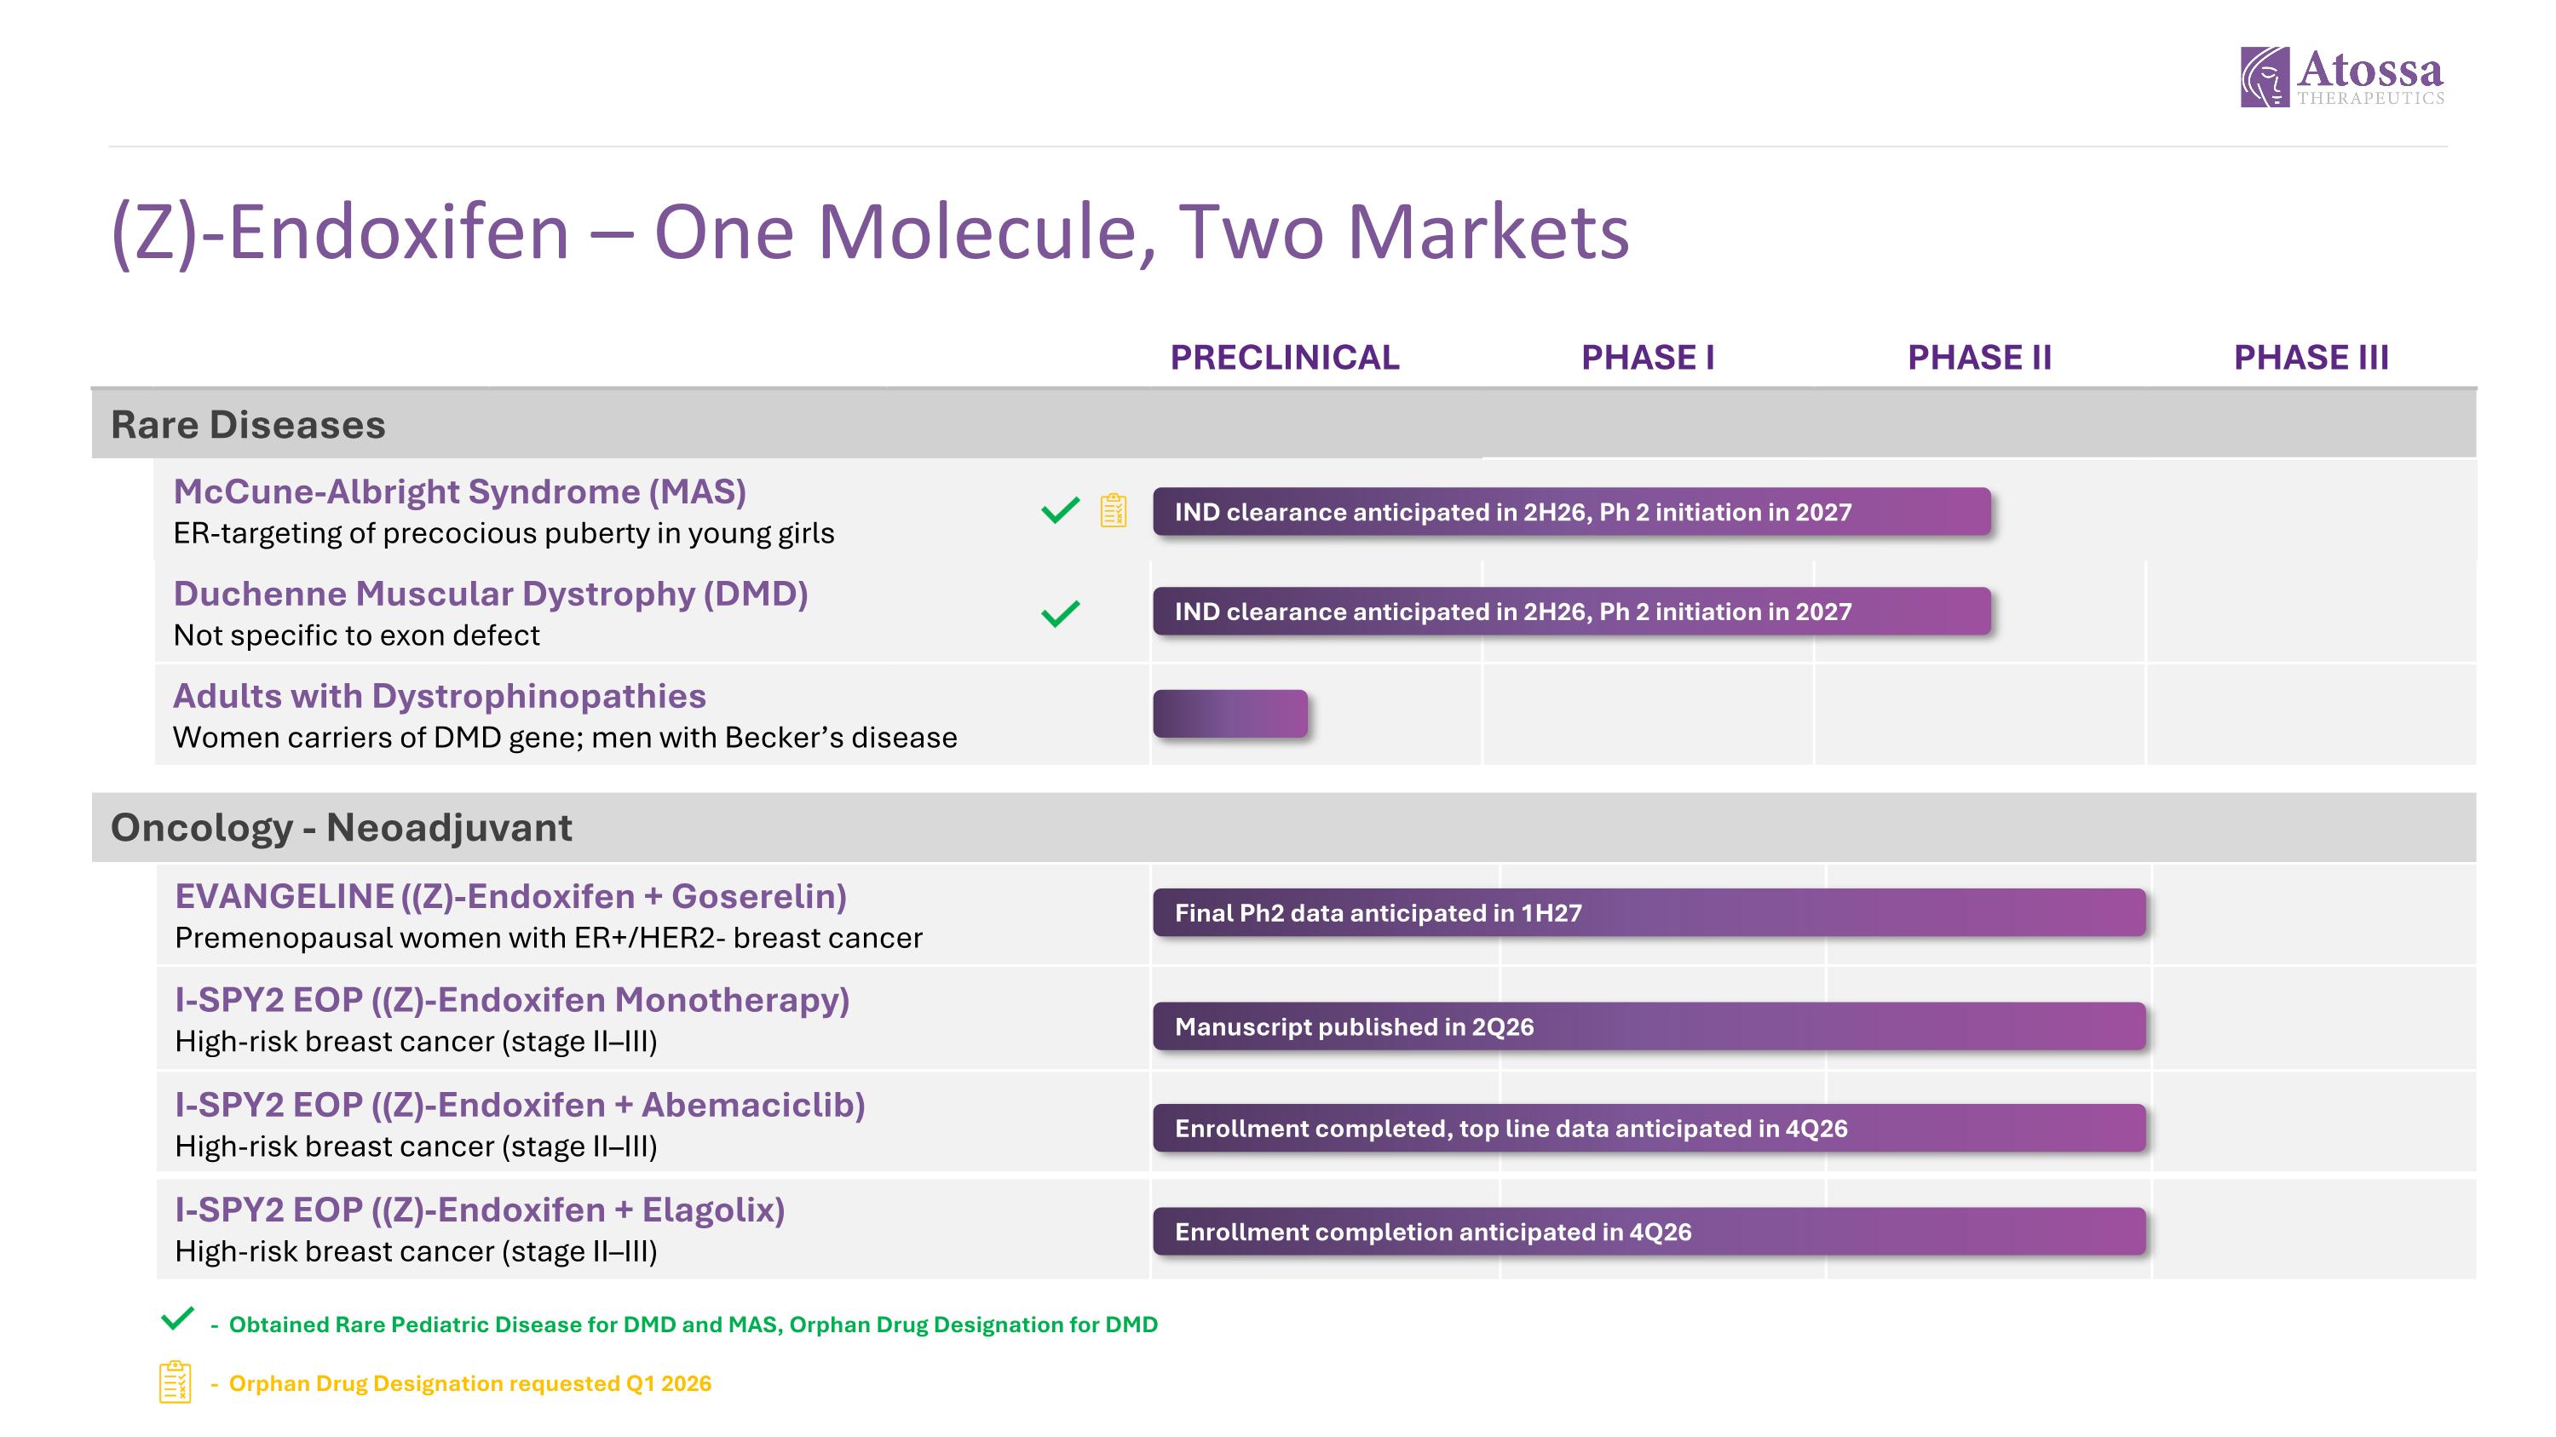Click 'ER-targeting of precocious puberty in young girls'
This screenshot has height=1437, width=2556.
point(504,533)
